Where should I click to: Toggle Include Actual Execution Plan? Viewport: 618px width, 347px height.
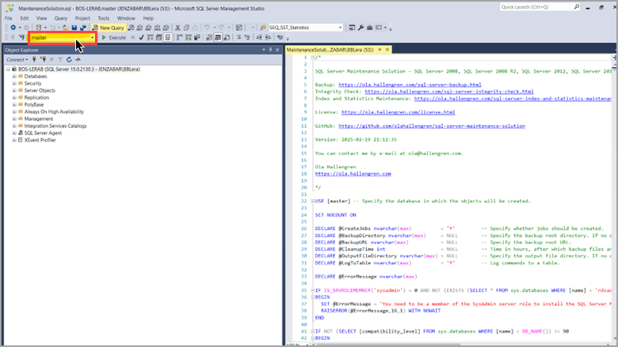click(179, 37)
